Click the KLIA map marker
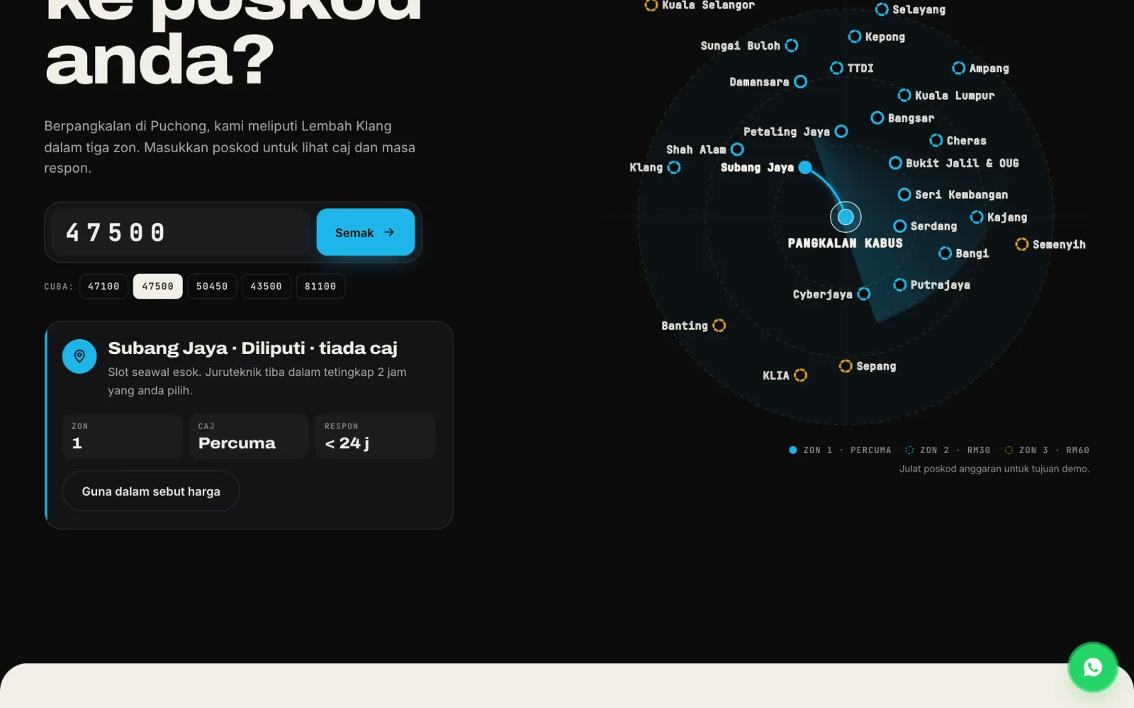1134x708 pixels. pos(800,375)
